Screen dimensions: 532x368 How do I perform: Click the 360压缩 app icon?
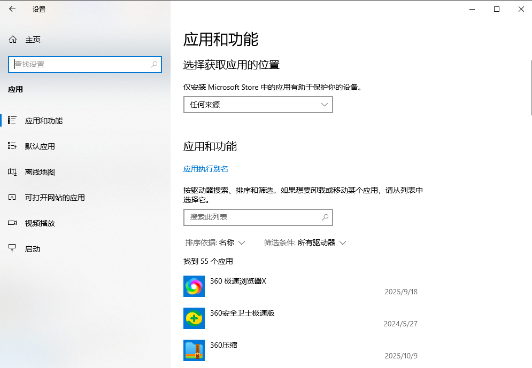pos(194,350)
